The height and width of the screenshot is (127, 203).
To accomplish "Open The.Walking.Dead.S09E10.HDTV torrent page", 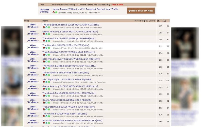I will point(69,66).
